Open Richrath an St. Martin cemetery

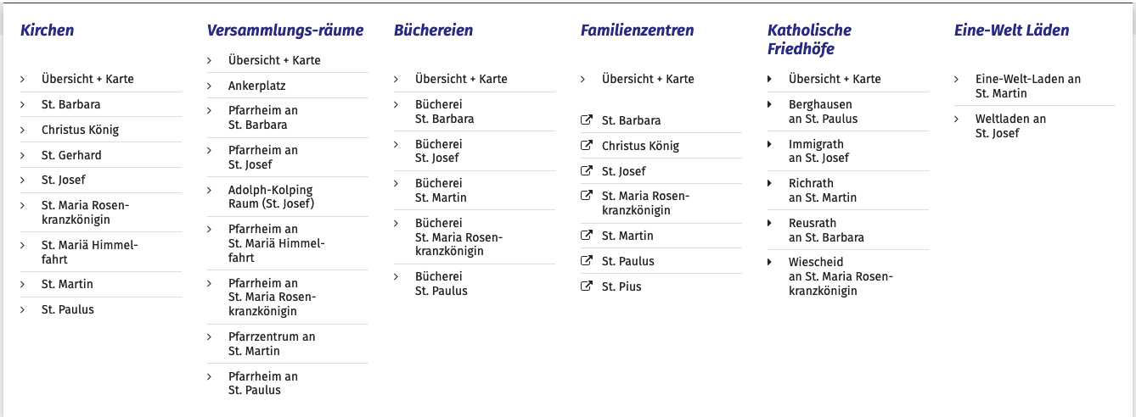point(823,191)
